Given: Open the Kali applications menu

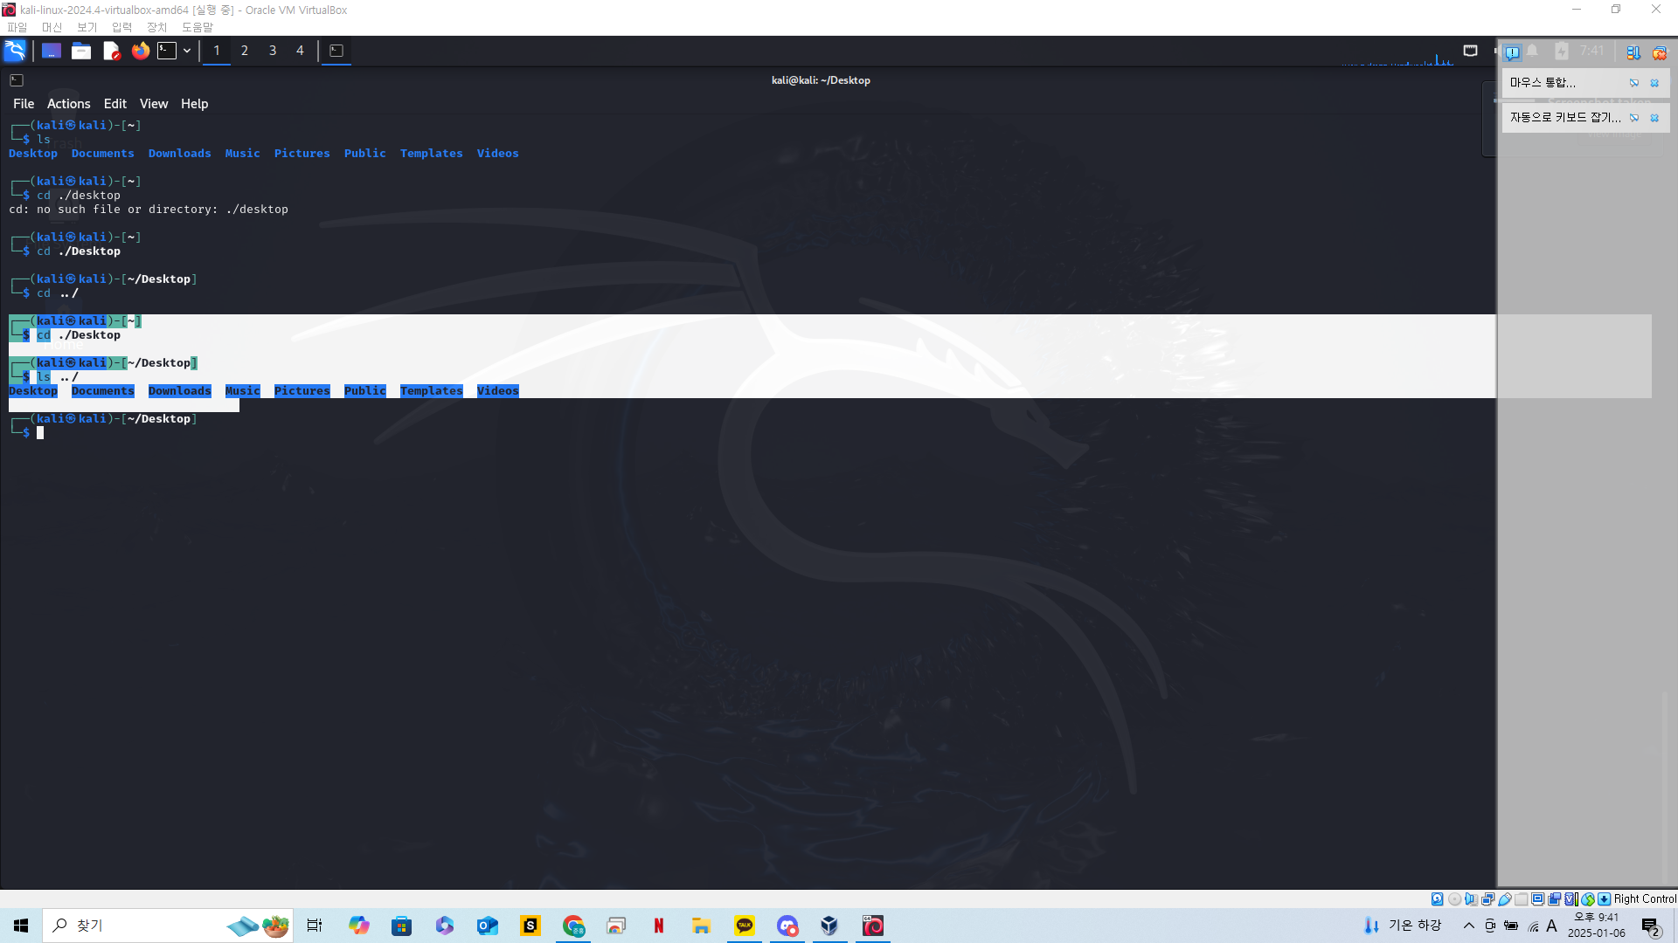Looking at the screenshot, I should click(15, 51).
